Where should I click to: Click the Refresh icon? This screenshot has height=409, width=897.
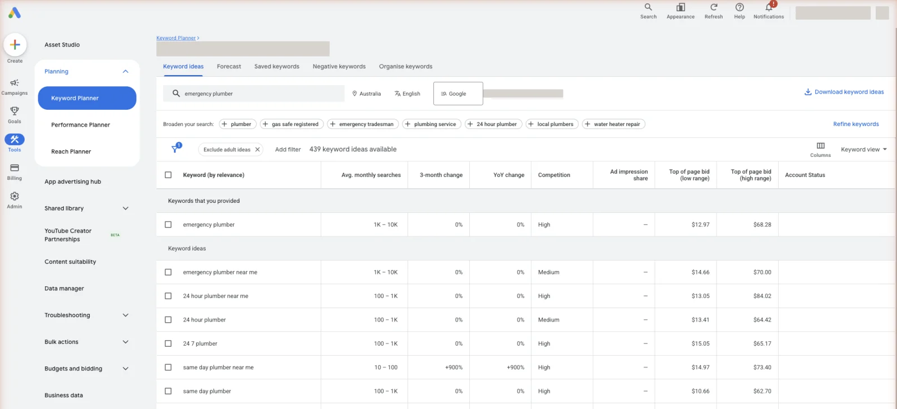click(x=714, y=7)
